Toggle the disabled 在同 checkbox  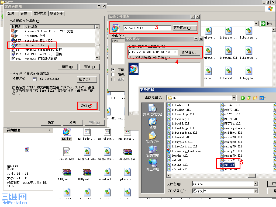click(113, 80)
